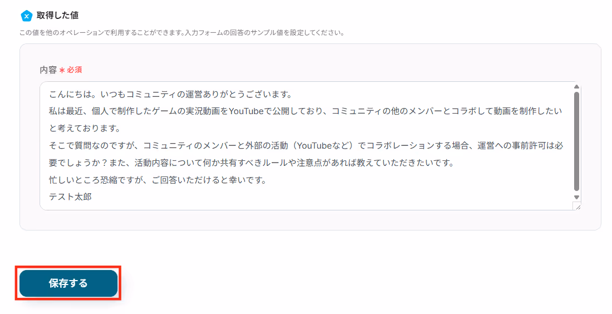Place cursor in line starting with 私は最近

[306, 111]
